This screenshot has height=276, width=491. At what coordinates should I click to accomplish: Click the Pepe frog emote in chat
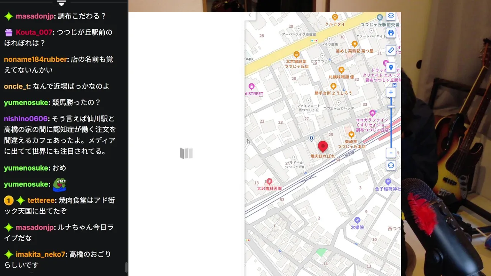pos(59,184)
